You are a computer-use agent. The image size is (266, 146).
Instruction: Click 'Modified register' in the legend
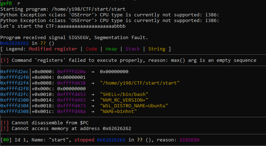pos(53,49)
